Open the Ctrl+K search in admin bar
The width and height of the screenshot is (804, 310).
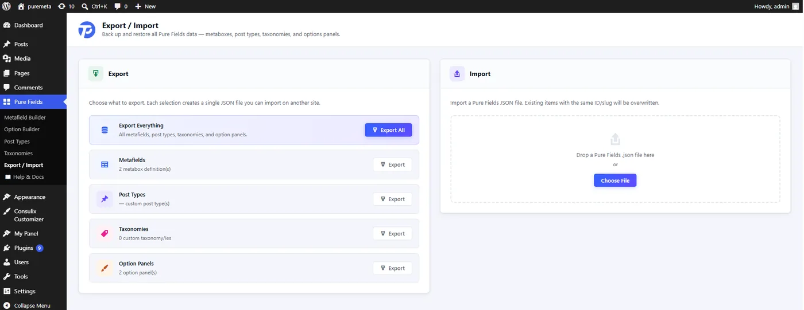95,6
